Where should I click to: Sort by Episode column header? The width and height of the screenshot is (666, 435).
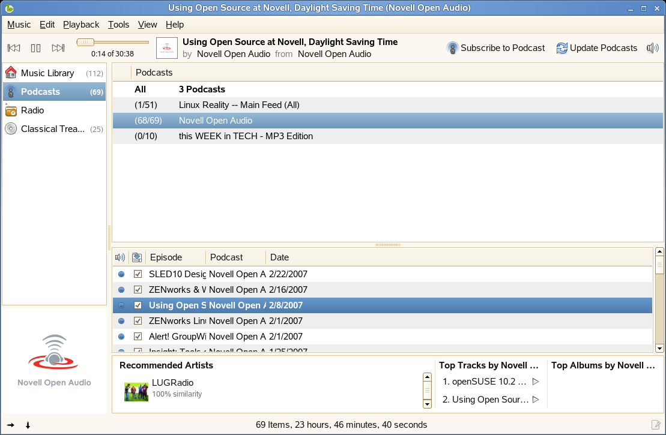tap(175, 257)
